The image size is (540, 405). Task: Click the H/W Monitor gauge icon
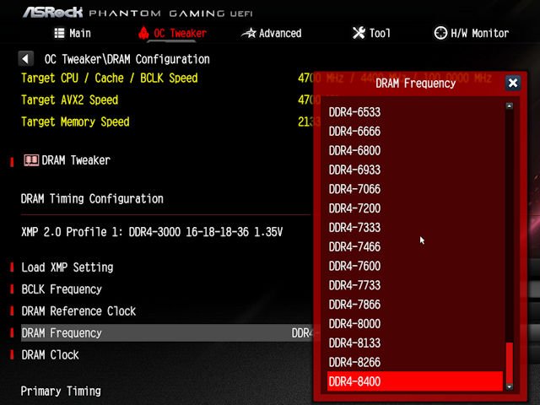pyautogui.click(x=440, y=33)
